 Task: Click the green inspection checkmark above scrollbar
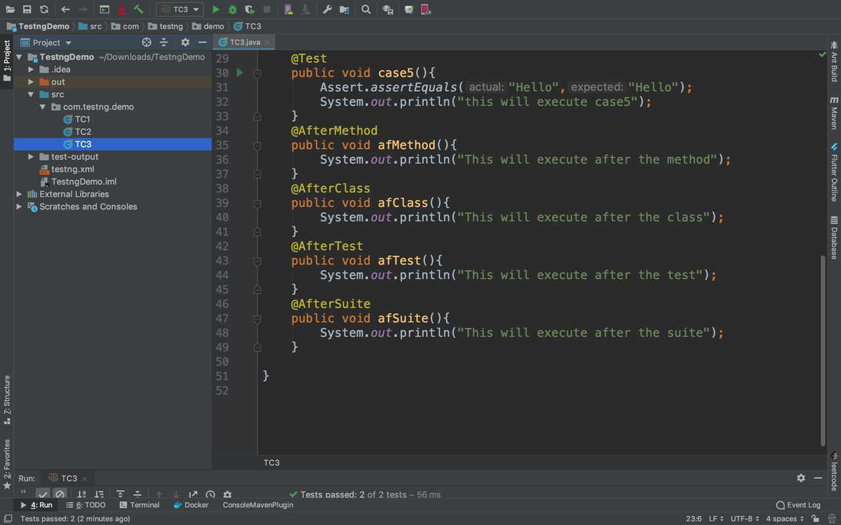[823, 55]
